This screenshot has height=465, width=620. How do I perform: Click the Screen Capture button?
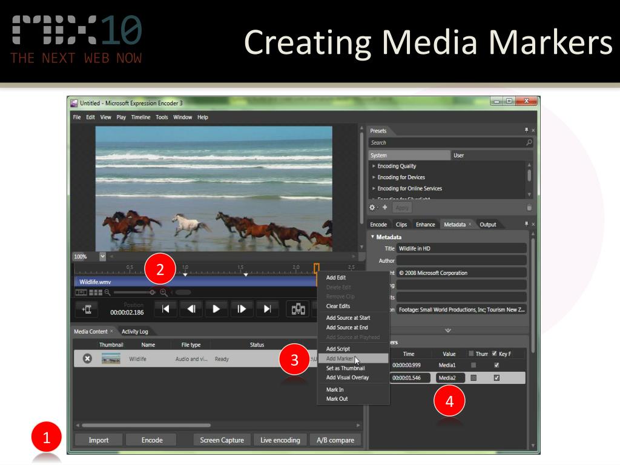[x=222, y=440]
